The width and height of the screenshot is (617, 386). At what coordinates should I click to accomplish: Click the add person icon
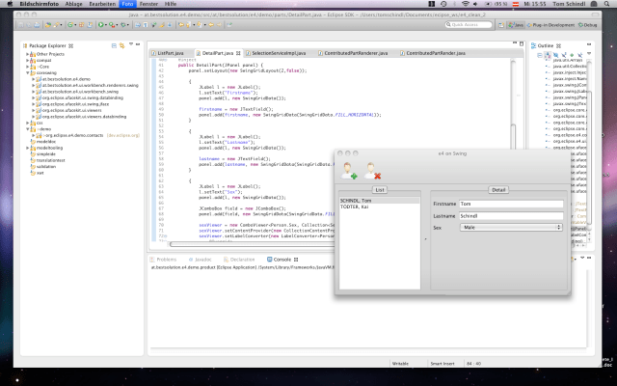(x=348, y=172)
